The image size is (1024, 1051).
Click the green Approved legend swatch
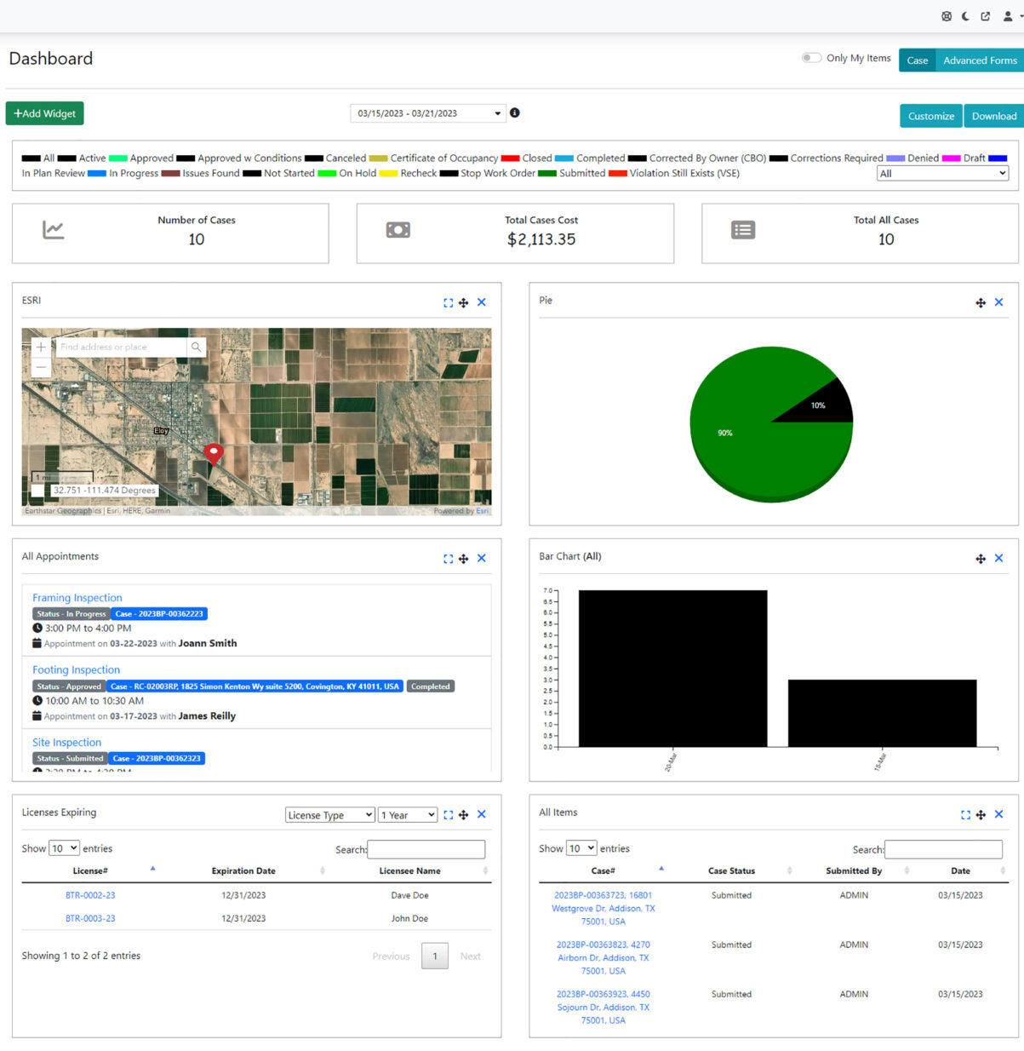[118, 158]
